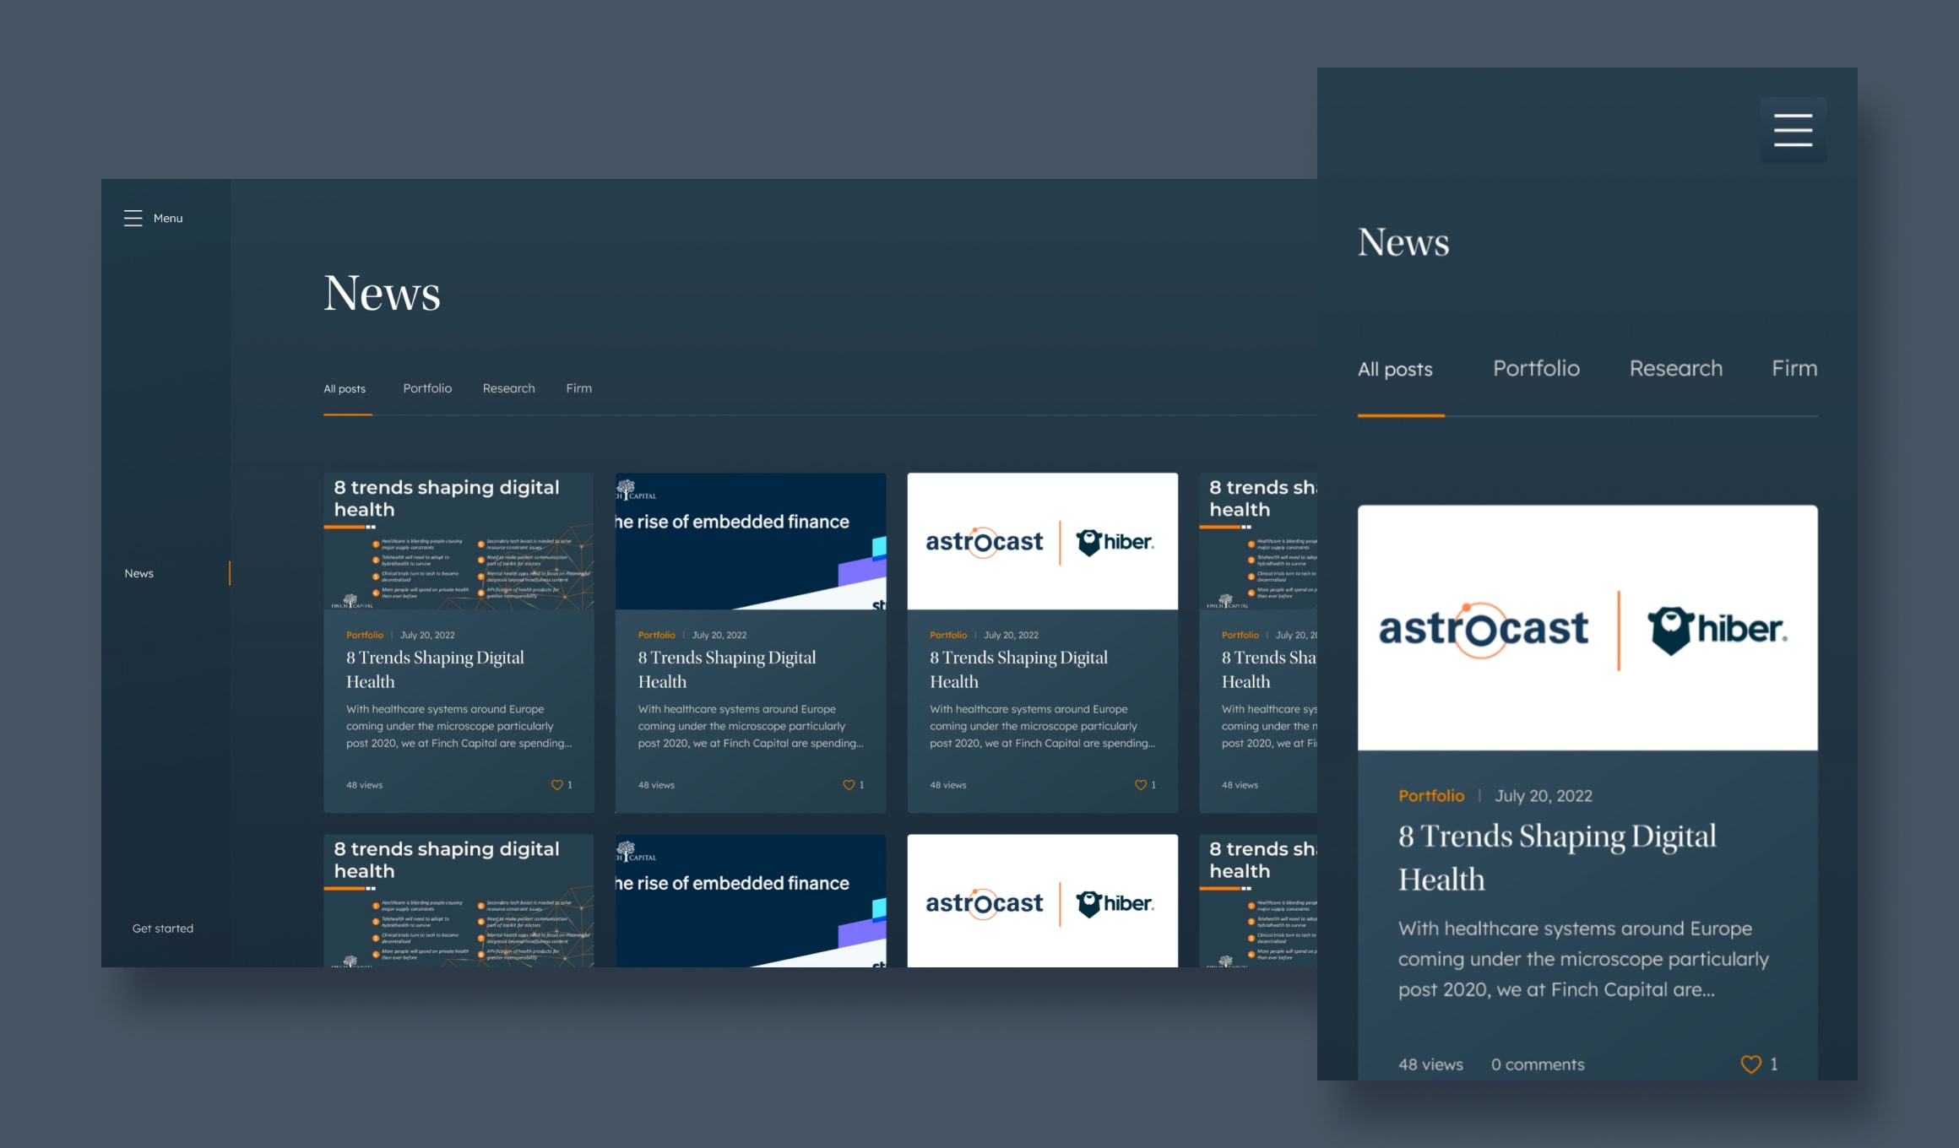This screenshot has height=1148, width=1959.
Task: Click the Menu label in sidebar
Action: point(168,218)
